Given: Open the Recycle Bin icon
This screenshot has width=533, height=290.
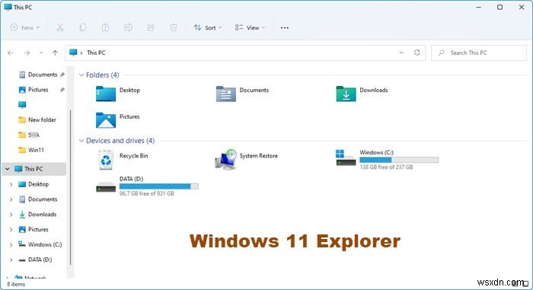Looking at the screenshot, I should click(x=106, y=159).
